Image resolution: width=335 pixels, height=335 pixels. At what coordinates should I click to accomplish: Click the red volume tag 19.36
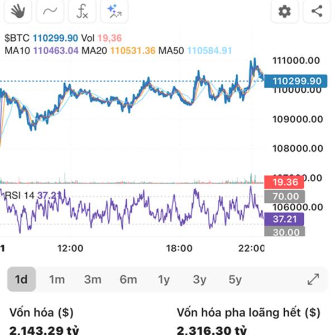click(x=284, y=182)
